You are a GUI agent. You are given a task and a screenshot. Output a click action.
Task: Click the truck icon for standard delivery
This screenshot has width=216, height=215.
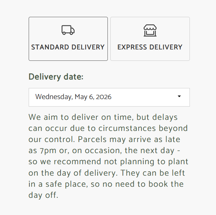68,30
